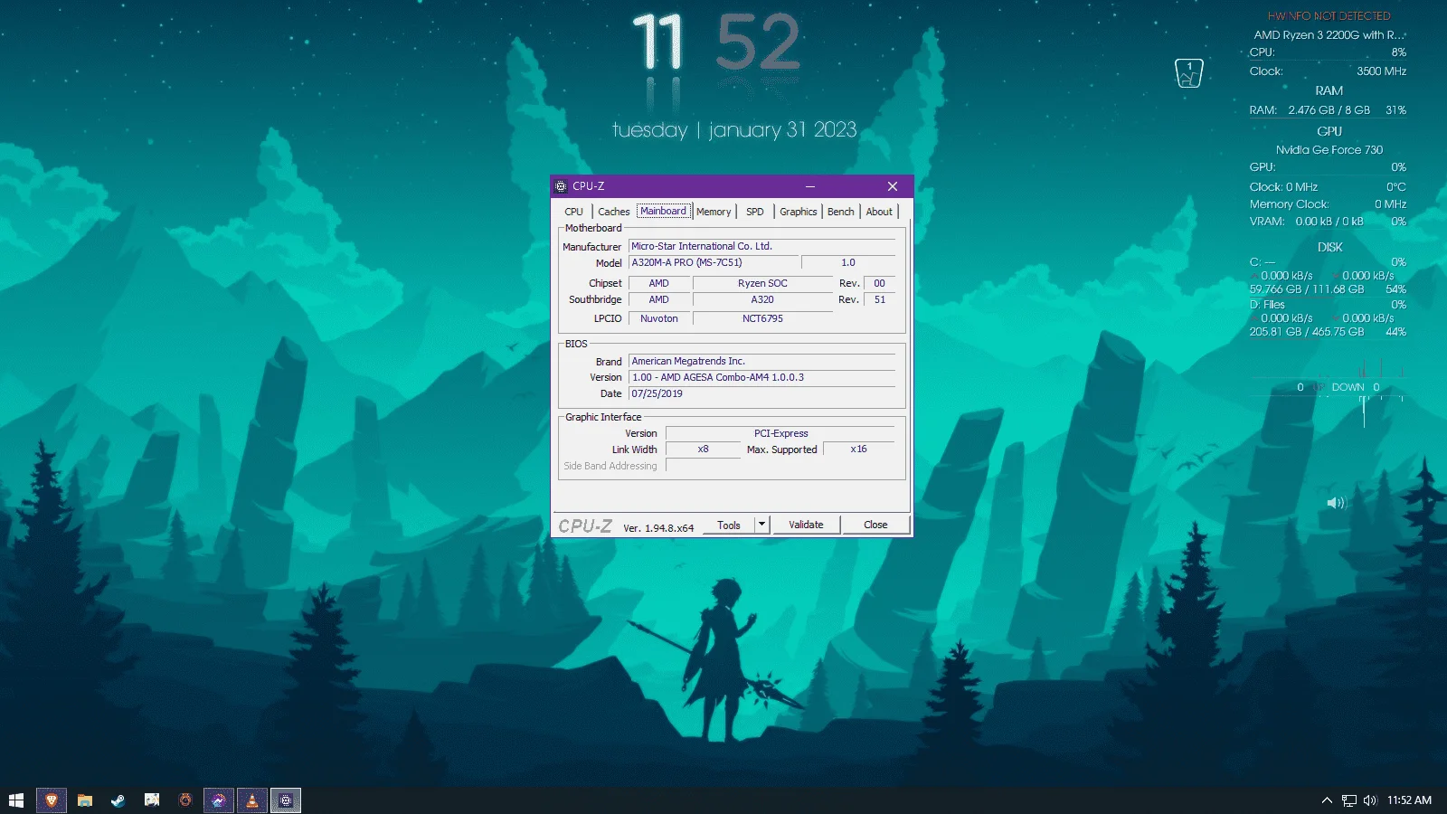Open the VLC media player taskbar icon
The height and width of the screenshot is (814, 1447).
click(x=252, y=800)
